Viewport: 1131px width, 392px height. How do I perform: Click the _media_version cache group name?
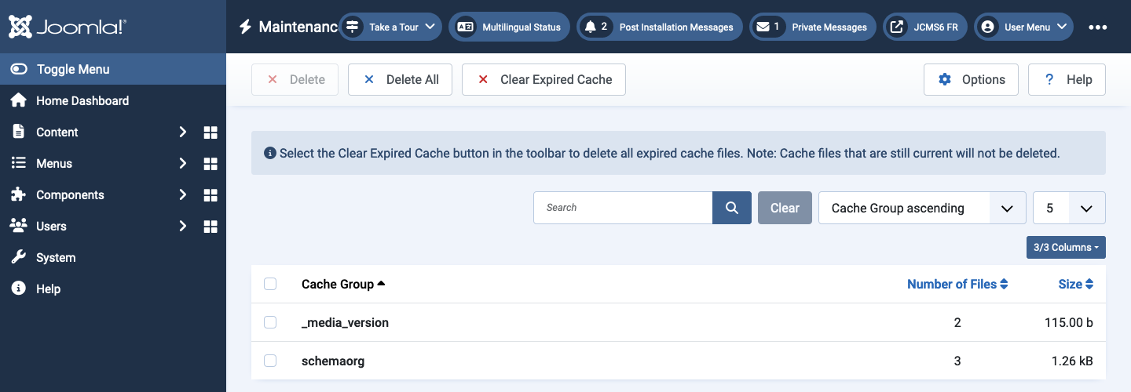click(345, 322)
